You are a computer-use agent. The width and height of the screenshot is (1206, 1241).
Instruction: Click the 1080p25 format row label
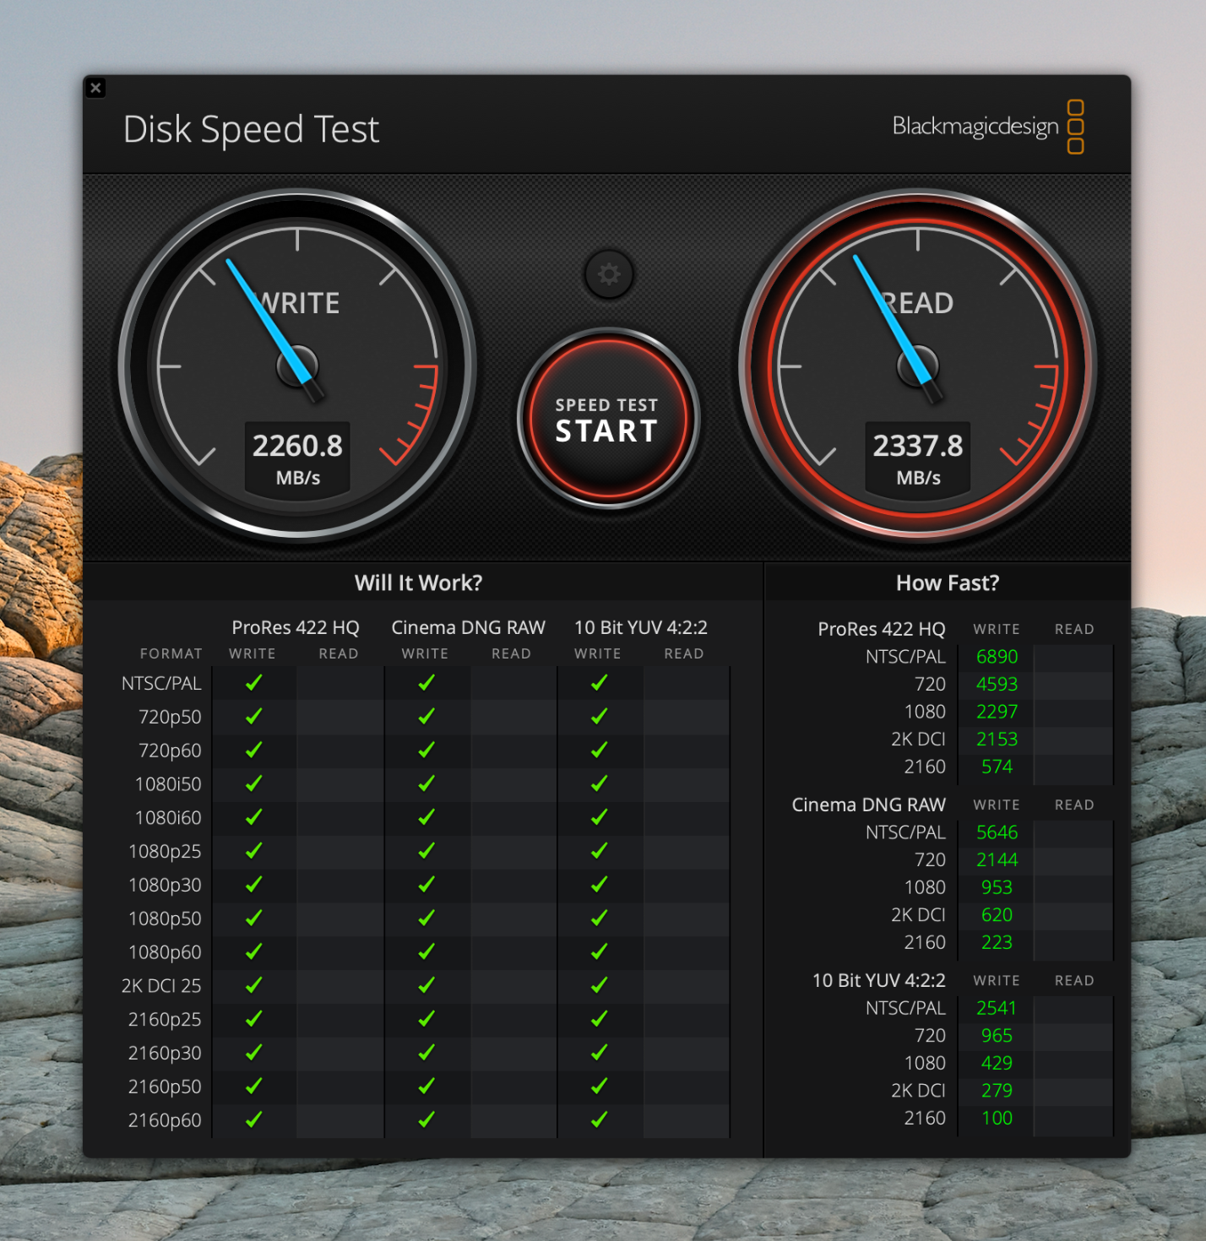[x=165, y=852]
